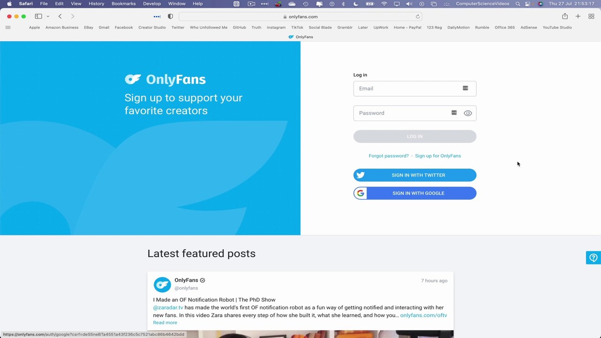Screen dimensions: 601x338
Task: Open the Apple menu icon
Action: tap(9, 4)
